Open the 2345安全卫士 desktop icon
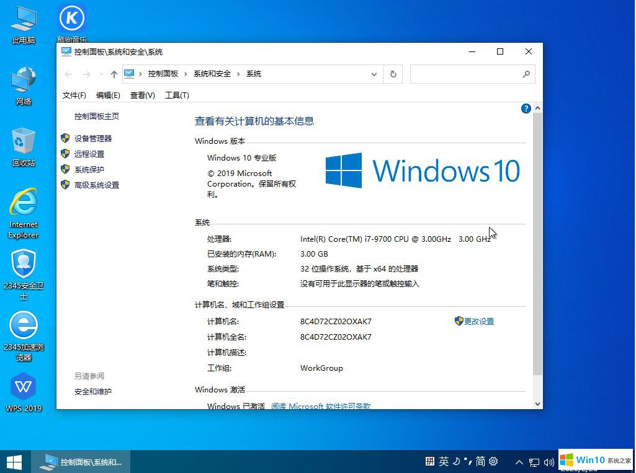This screenshot has height=473, width=636. (x=24, y=275)
